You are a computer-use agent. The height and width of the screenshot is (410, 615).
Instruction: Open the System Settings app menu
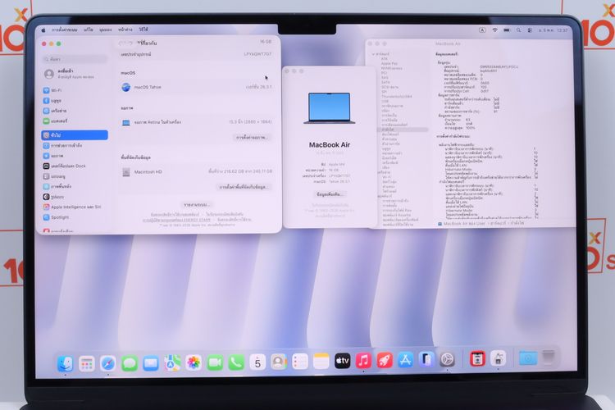pos(64,30)
